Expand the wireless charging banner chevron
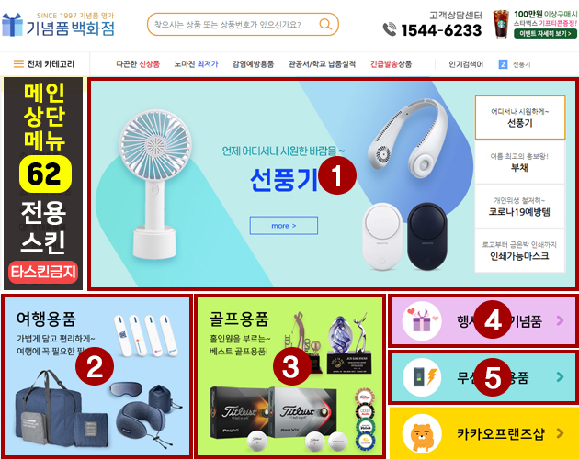Screen dimensions: 579x459 [x=560, y=376]
